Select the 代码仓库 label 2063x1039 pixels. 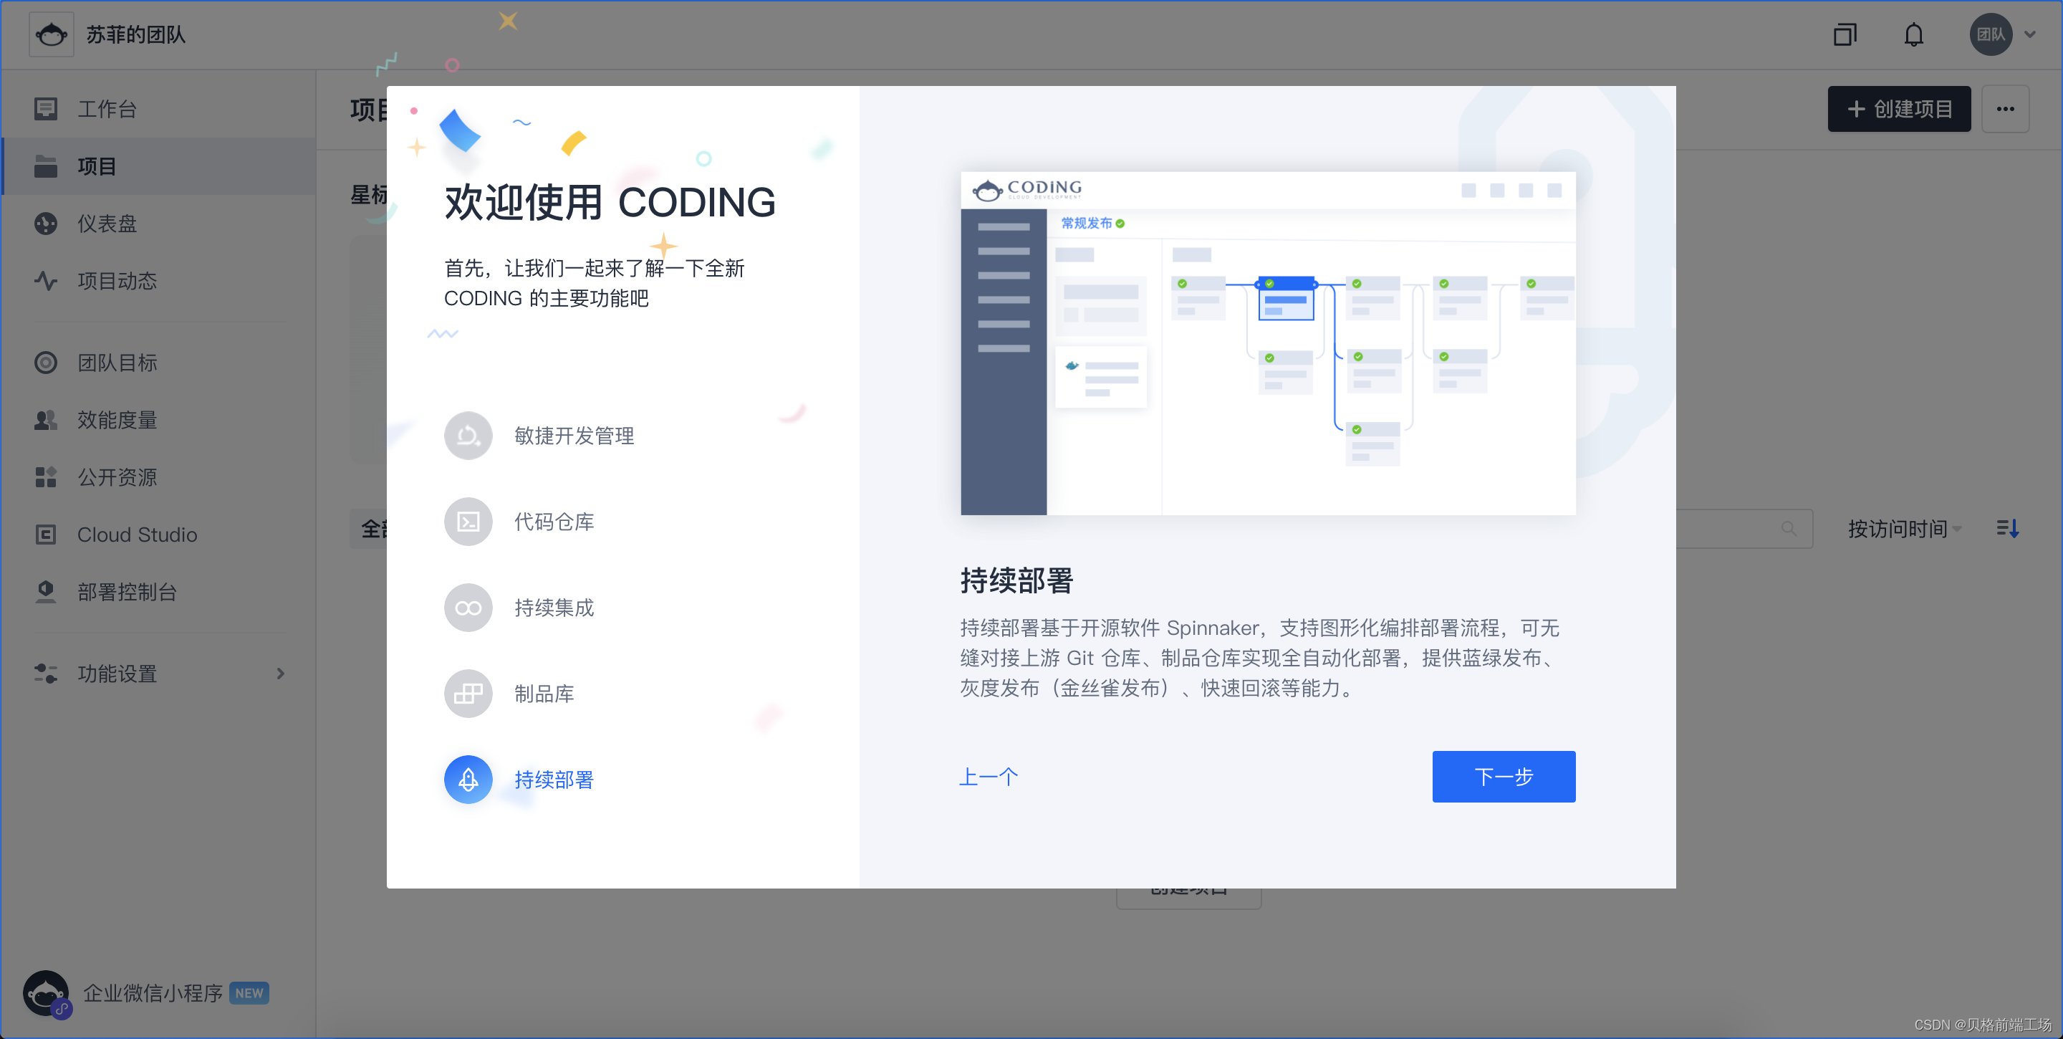tap(554, 522)
